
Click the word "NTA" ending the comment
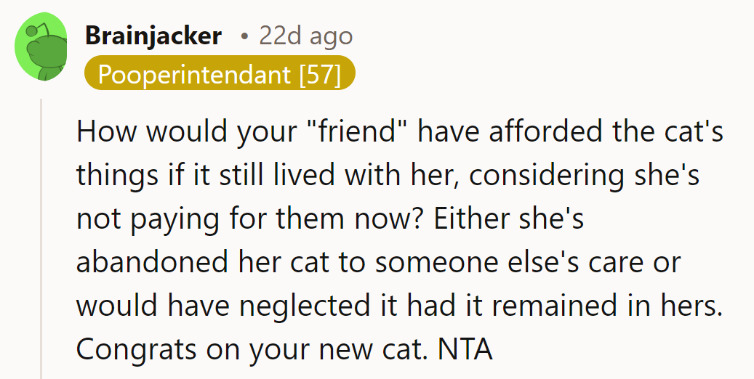465,349
